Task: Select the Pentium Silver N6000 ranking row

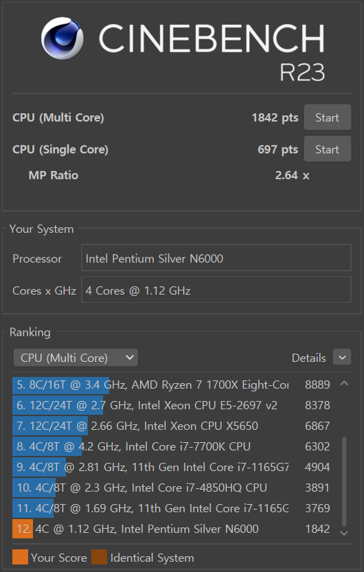Action: (173, 529)
